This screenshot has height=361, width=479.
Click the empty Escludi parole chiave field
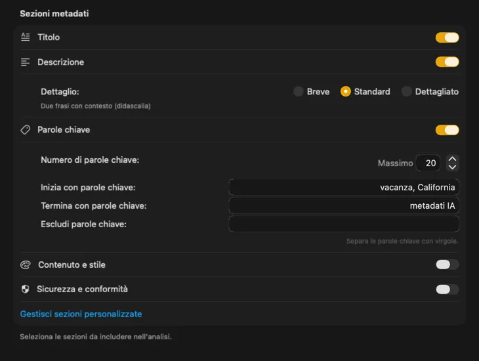[x=344, y=224]
